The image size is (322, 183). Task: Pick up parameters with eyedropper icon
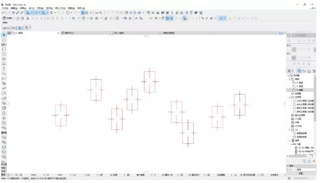point(18,13)
